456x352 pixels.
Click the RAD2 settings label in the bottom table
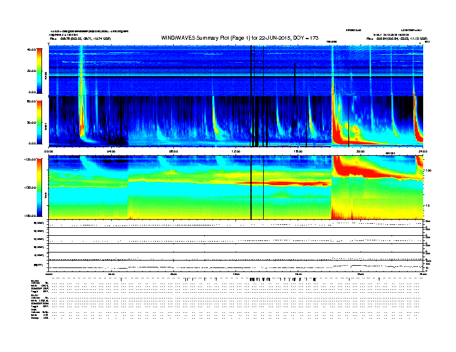[x=35, y=281]
